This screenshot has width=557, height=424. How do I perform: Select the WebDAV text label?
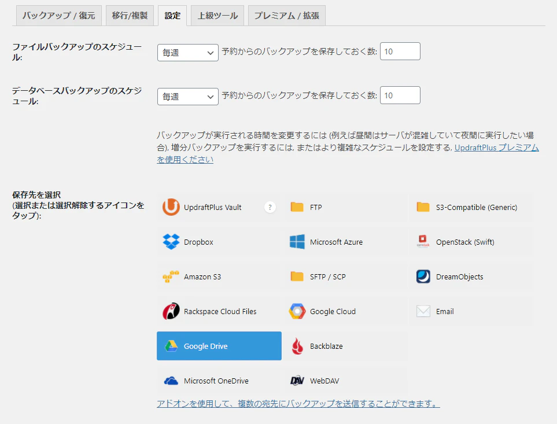[x=324, y=381]
